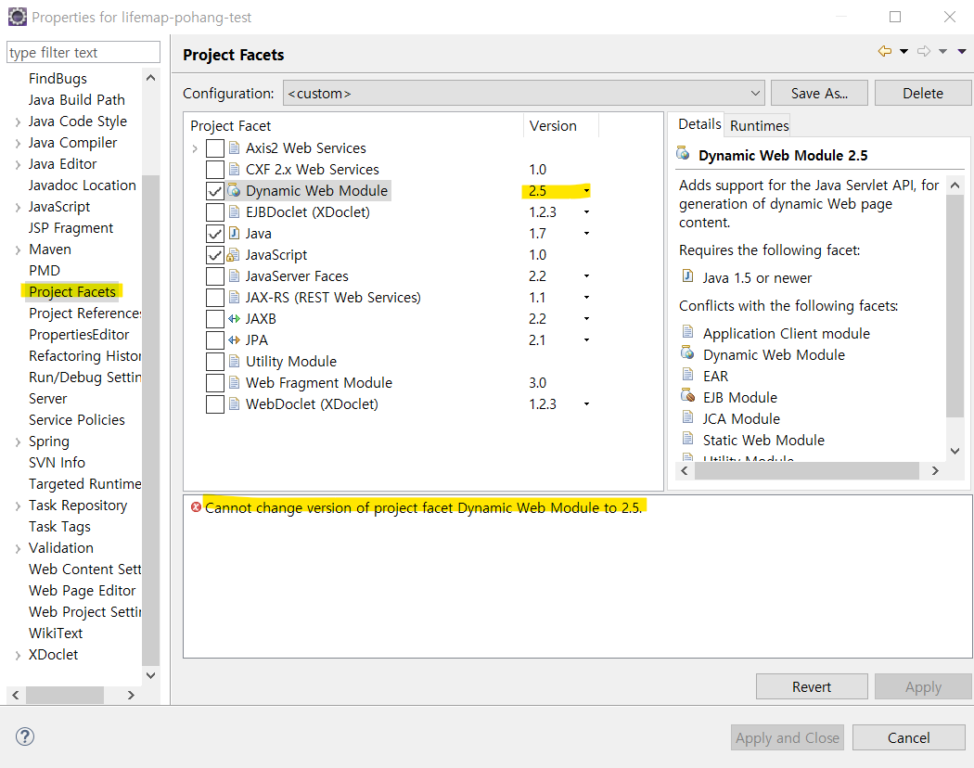The image size is (974, 768).
Task: Switch to the Runtimes tab
Action: pos(759,125)
